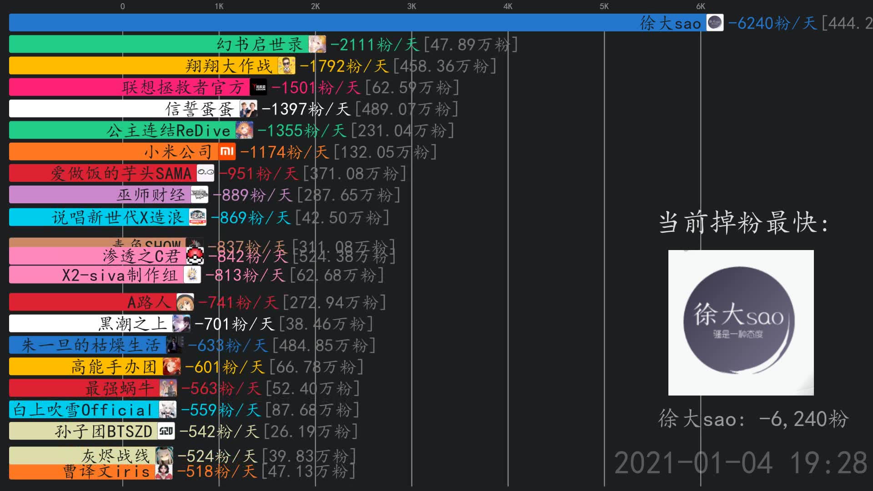Click the 幻书启世录 bar label
Viewport: 873px width, 491px height.
coord(260,45)
